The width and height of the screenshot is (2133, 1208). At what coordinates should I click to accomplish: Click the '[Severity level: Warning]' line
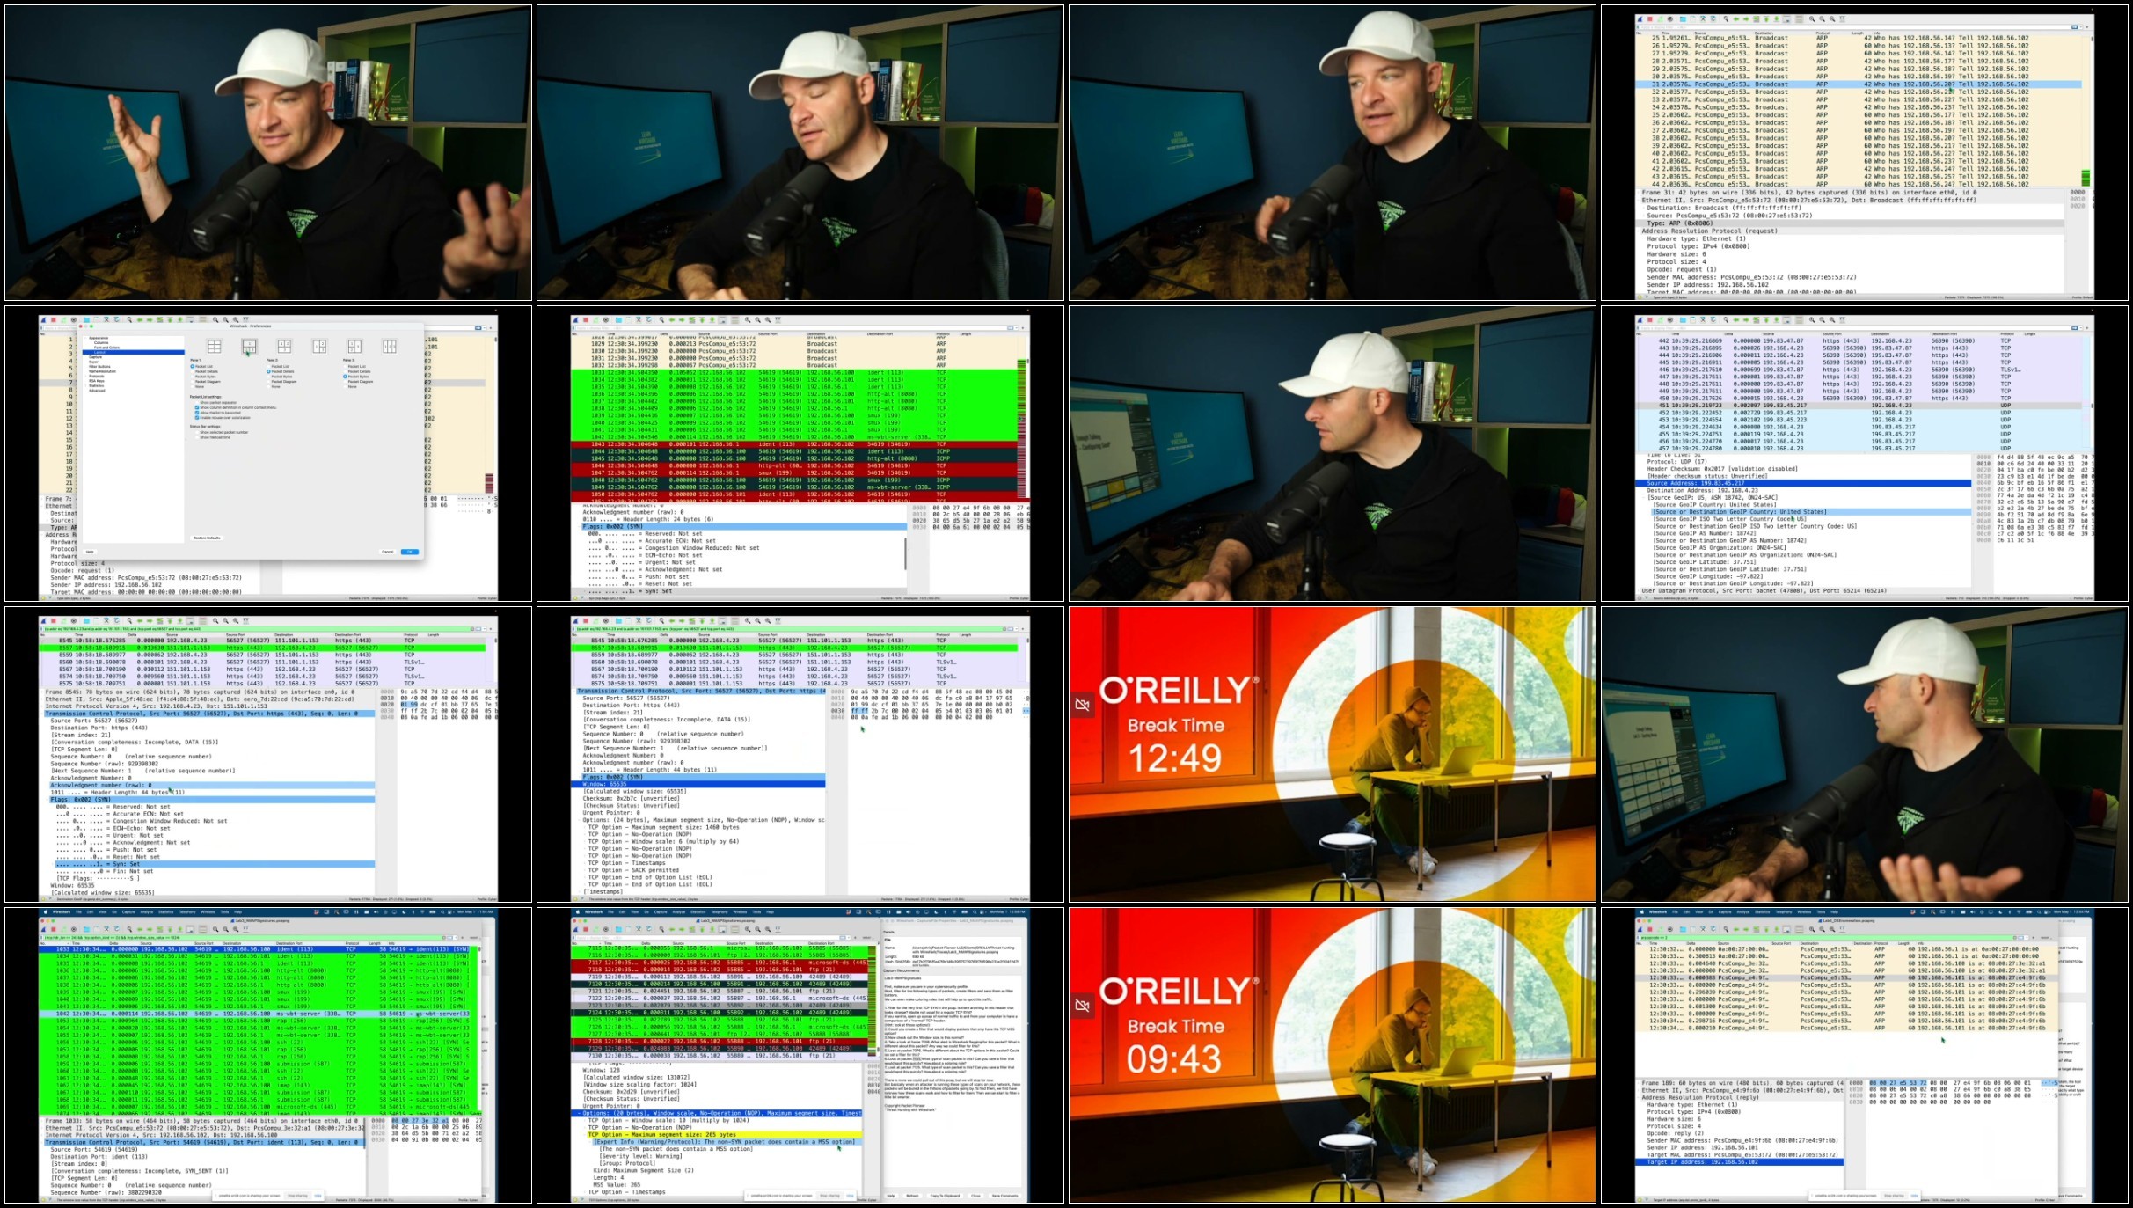click(x=641, y=1156)
